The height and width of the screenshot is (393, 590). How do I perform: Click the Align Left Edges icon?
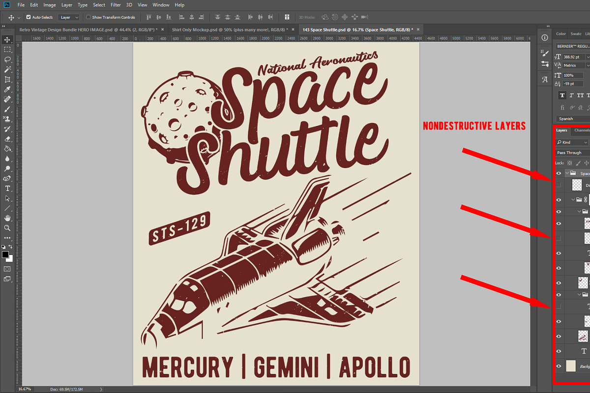(x=181, y=17)
